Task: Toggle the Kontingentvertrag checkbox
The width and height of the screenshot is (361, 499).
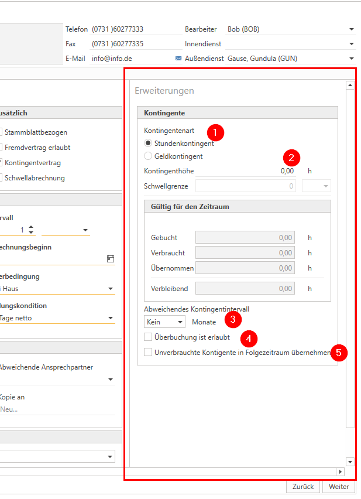Action: pos(2,163)
